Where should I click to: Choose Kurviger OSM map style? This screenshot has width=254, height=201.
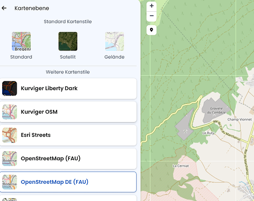pyautogui.click(x=68, y=112)
